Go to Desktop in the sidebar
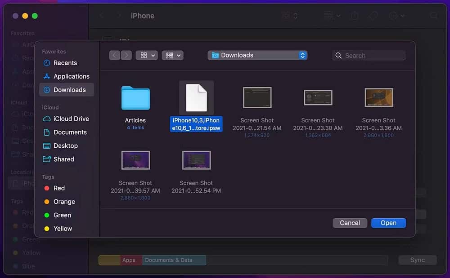 coord(65,146)
